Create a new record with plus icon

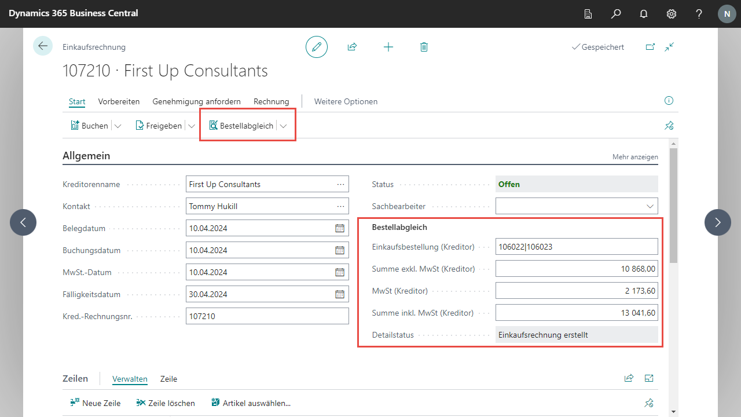click(x=388, y=47)
